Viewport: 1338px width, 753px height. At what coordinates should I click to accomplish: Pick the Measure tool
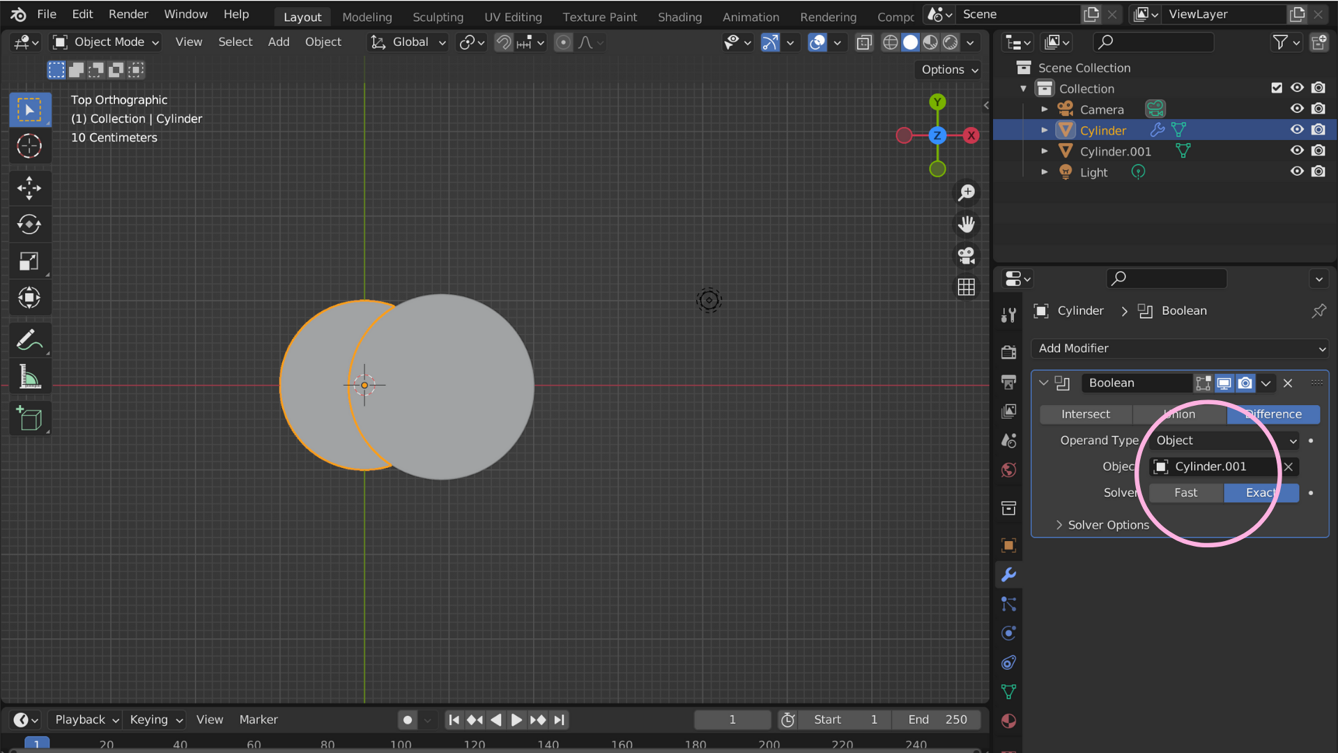(29, 376)
